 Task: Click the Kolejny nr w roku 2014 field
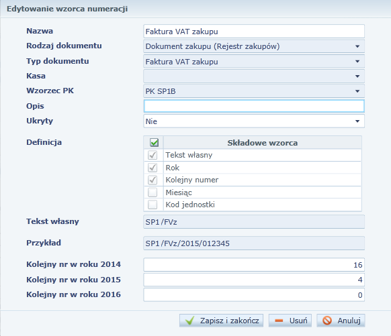(x=254, y=264)
